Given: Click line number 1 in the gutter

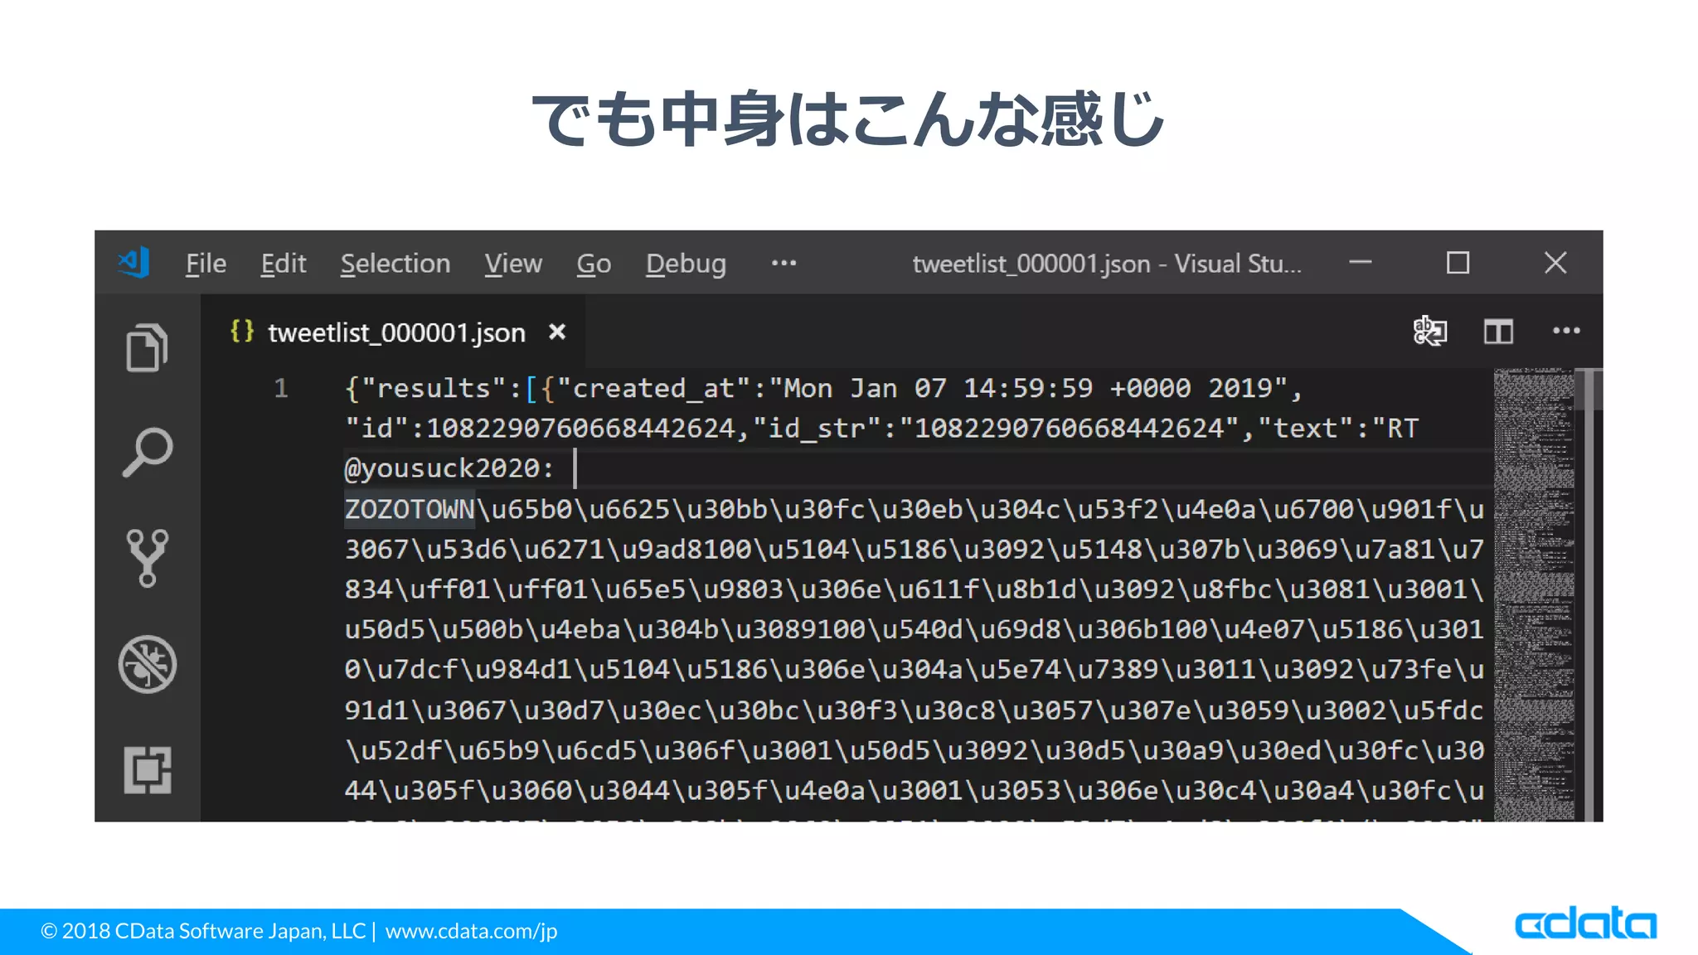Looking at the screenshot, I should click(281, 388).
